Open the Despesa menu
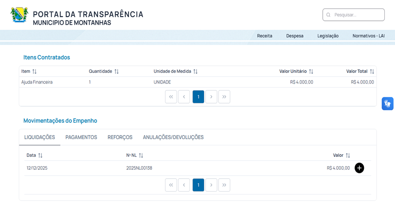 (x=295, y=36)
